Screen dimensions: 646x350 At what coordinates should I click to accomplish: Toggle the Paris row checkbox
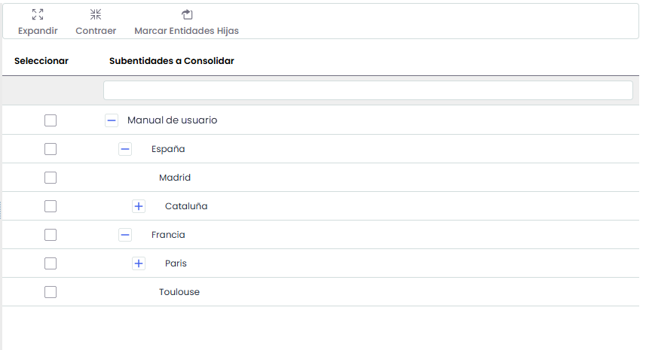pos(51,263)
